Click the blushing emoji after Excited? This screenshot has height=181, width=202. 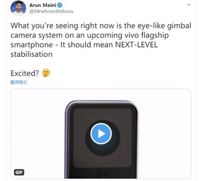(46, 73)
